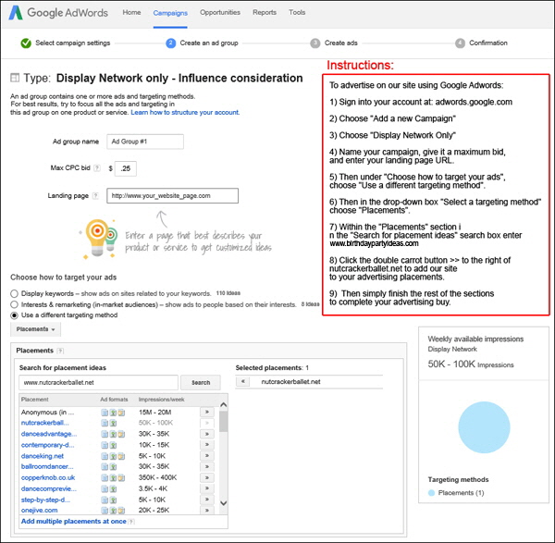Screen dimensions: 555x543
Task: Add copperknob.co.uk placement with its arrow button
Action: [x=207, y=477]
